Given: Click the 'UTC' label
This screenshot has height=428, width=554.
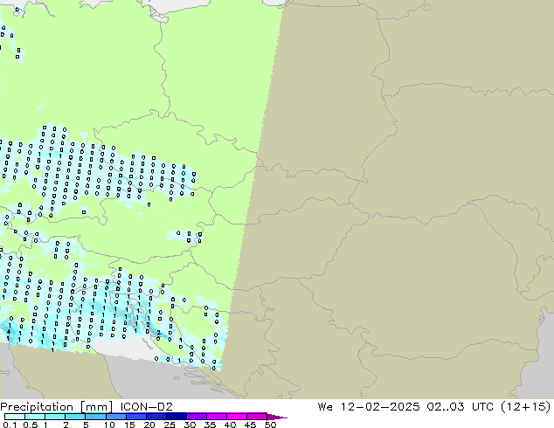Looking at the screenshot, I should tap(482, 407).
